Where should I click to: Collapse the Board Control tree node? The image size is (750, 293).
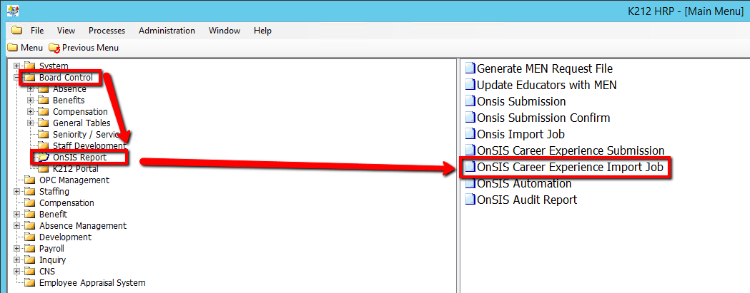point(16,78)
